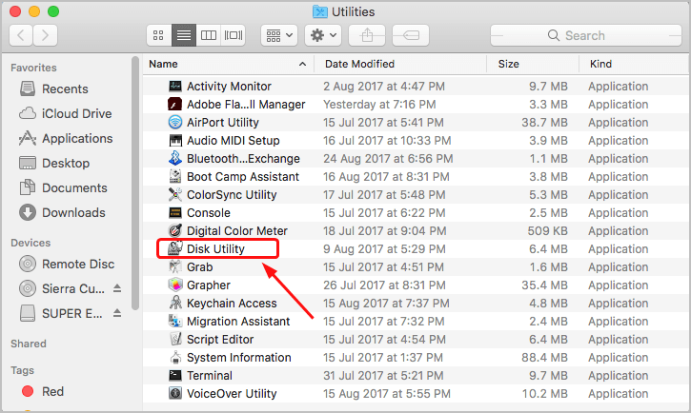The image size is (691, 413).
Task: Switch to column view
Action: pyautogui.click(x=209, y=35)
